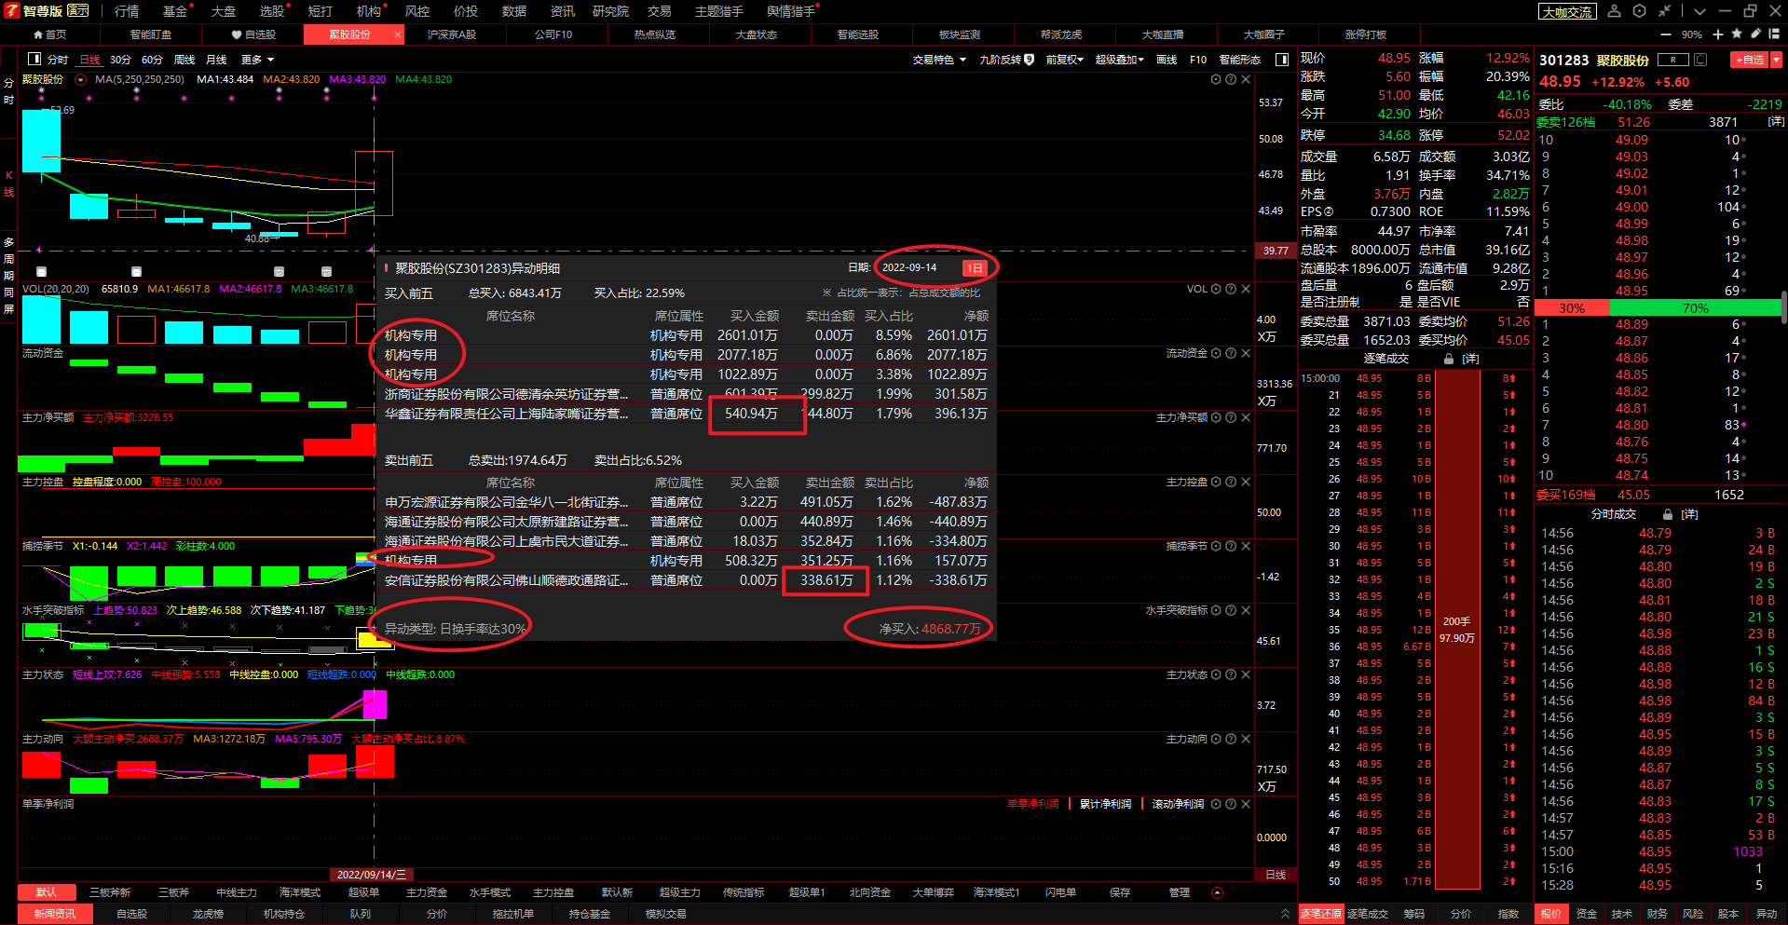The image size is (1788, 925).
Task: Select the 海洋模式 indicator template
Action: [300, 892]
